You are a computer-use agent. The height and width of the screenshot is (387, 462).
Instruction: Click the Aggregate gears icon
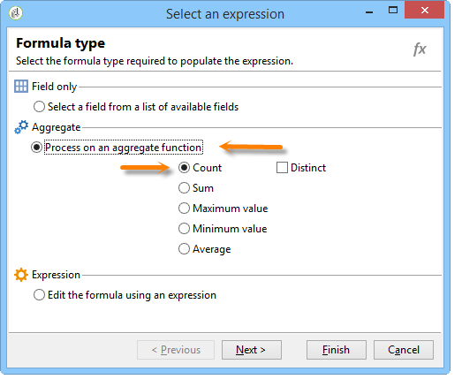(x=21, y=127)
